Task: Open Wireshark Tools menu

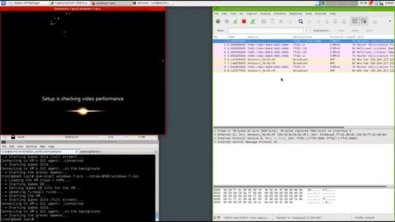Action: click(309, 14)
